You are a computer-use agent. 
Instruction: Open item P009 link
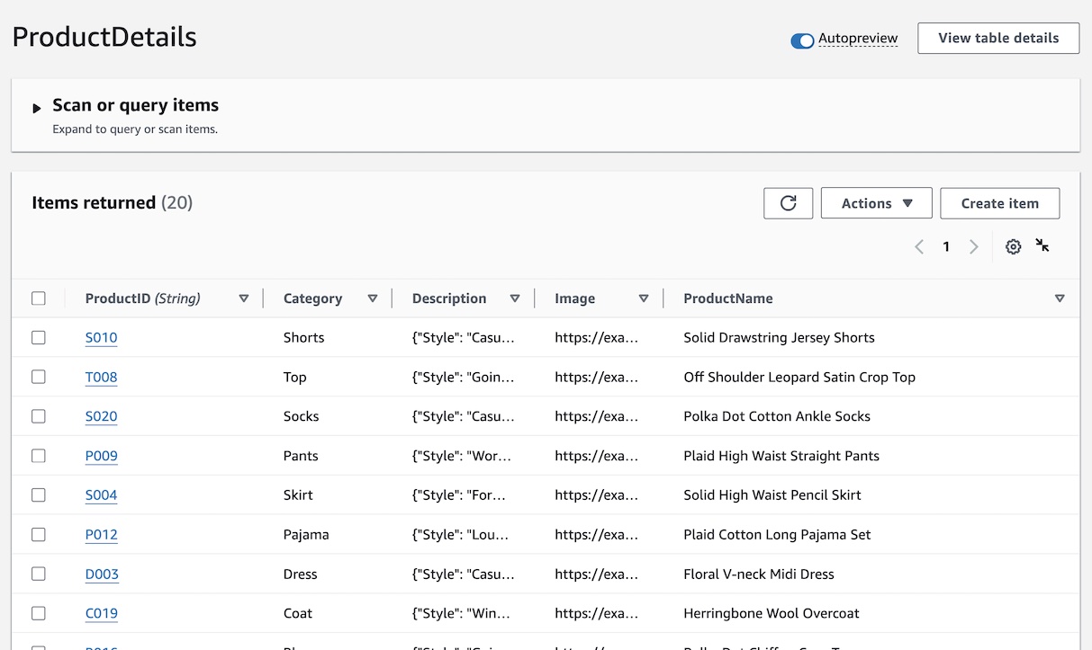click(101, 456)
